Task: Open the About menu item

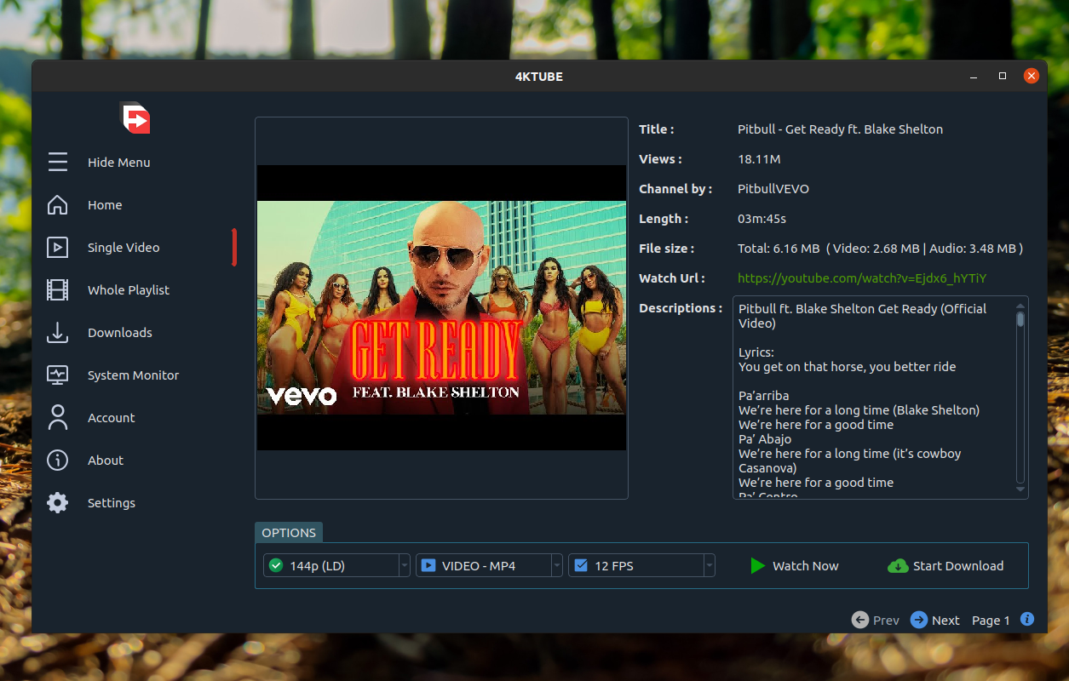Action: pos(106,460)
